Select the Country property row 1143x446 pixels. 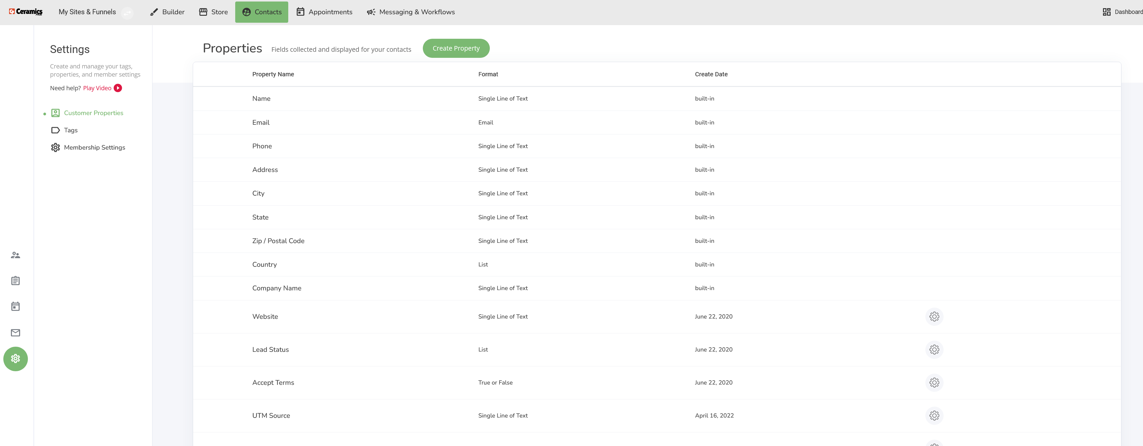click(657, 265)
